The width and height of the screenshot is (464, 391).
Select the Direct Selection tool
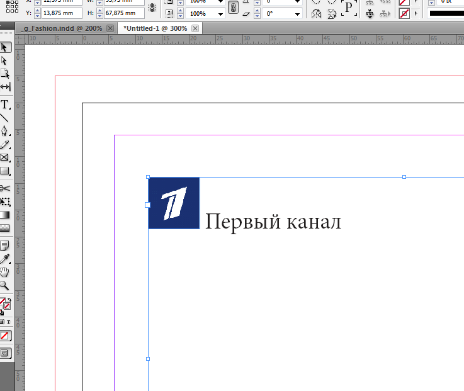click(x=4, y=60)
